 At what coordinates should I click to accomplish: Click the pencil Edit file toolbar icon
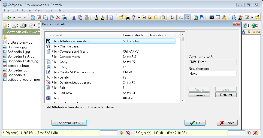coord(39,17)
